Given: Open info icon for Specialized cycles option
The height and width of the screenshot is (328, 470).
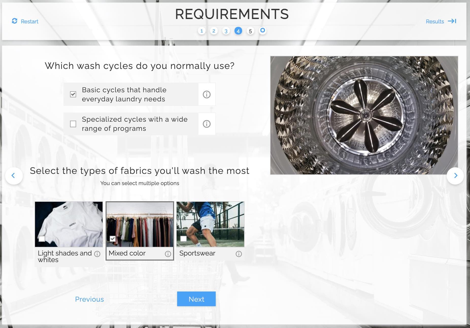Looking at the screenshot, I should 207,124.
